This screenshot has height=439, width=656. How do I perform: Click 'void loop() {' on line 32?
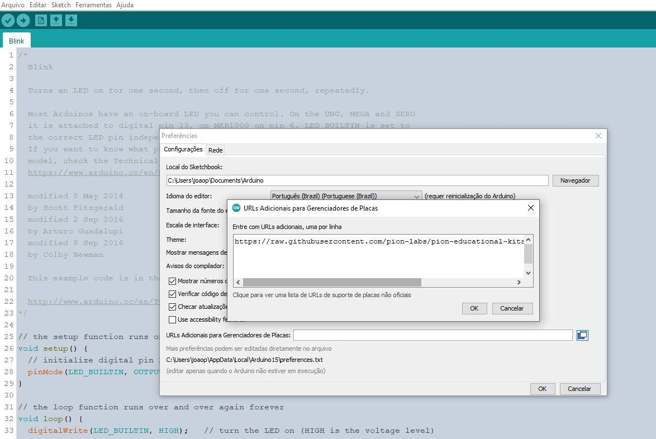click(50, 419)
